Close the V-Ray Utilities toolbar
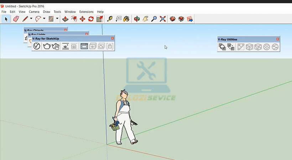 click(x=278, y=39)
